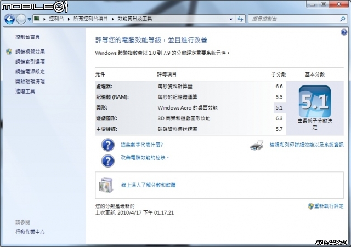Screen dimensions: 351x247
Task: Open 調整索引選項 link
Action: coord(30,61)
